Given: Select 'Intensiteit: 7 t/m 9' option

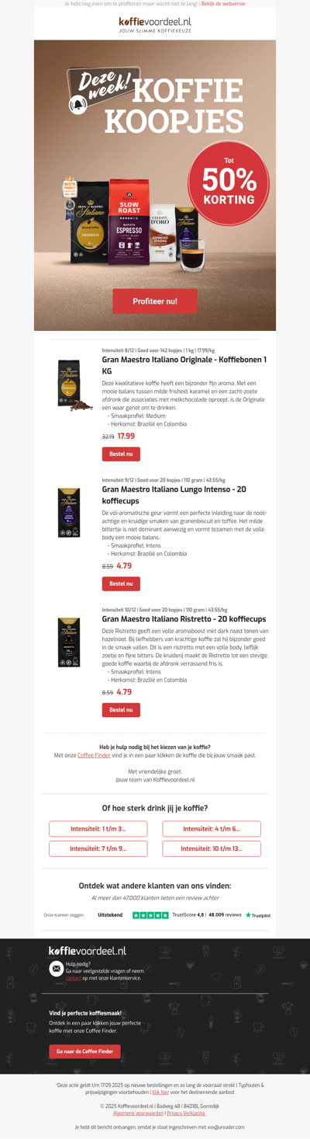Looking at the screenshot, I should (98, 848).
